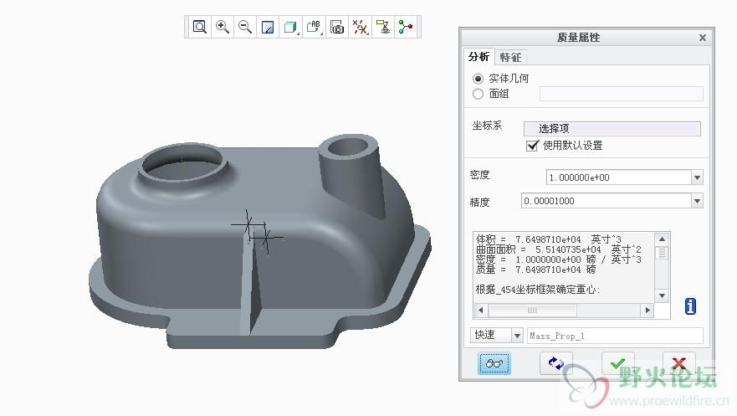737x416 pixels.
Task: Switch to the 分析 tab
Action: 479,57
